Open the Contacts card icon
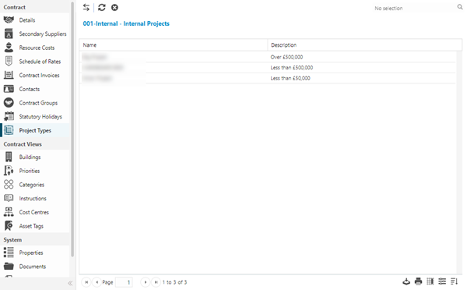The height and width of the screenshot is (290, 467). pyautogui.click(x=9, y=89)
